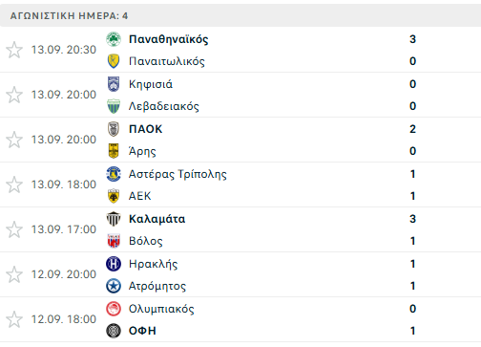This screenshot has height=347, width=481.
Task: Click the Παναθηναϊκός club crest
Action: click(114, 39)
